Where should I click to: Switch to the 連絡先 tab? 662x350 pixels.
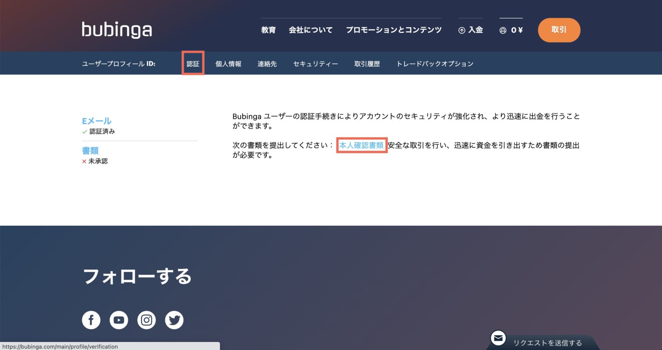click(x=267, y=64)
